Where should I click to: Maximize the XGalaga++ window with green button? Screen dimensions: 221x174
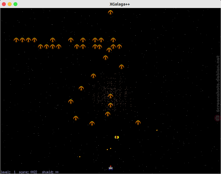click(15, 4)
